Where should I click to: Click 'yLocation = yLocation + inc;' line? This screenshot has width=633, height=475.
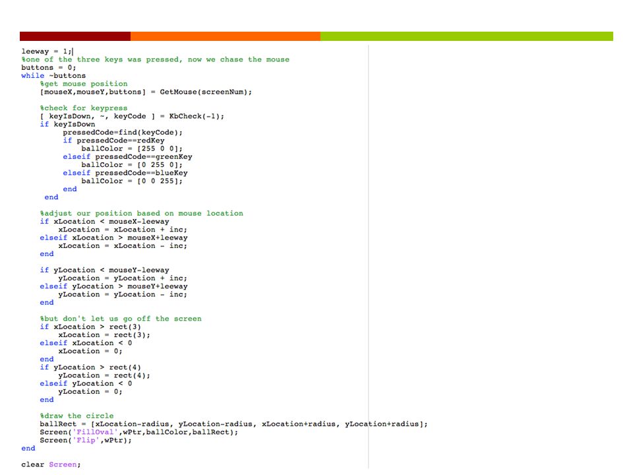pyautogui.click(x=123, y=278)
